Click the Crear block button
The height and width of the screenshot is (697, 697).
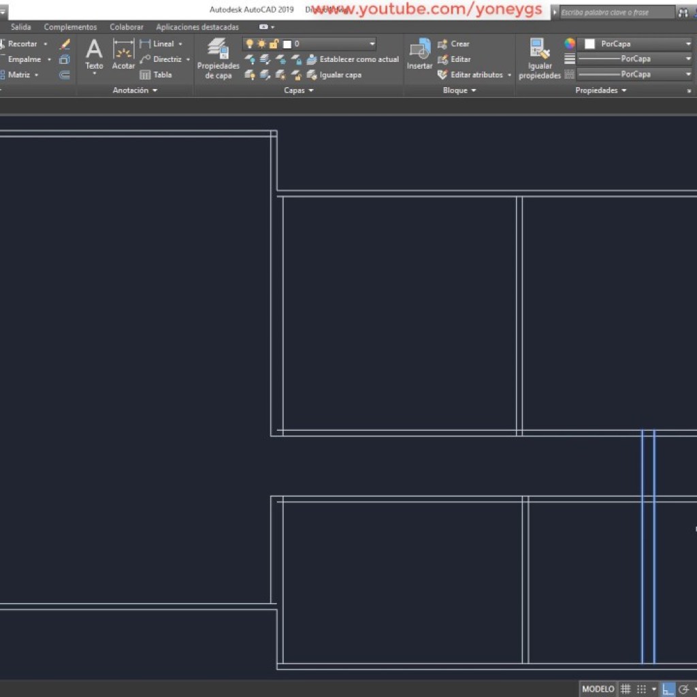(x=453, y=43)
